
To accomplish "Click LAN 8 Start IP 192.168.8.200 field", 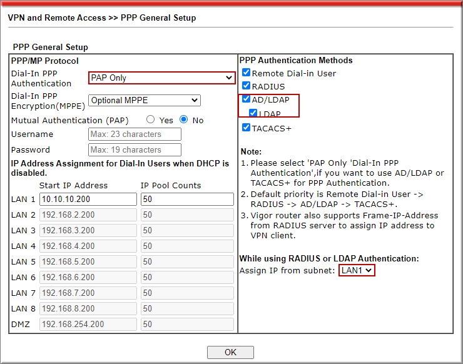I will pos(88,309).
